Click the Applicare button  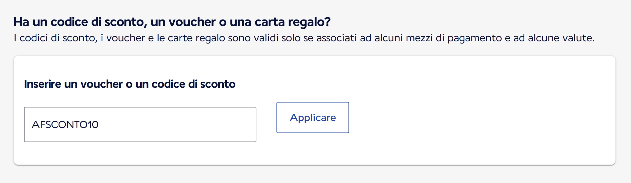[x=313, y=117]
